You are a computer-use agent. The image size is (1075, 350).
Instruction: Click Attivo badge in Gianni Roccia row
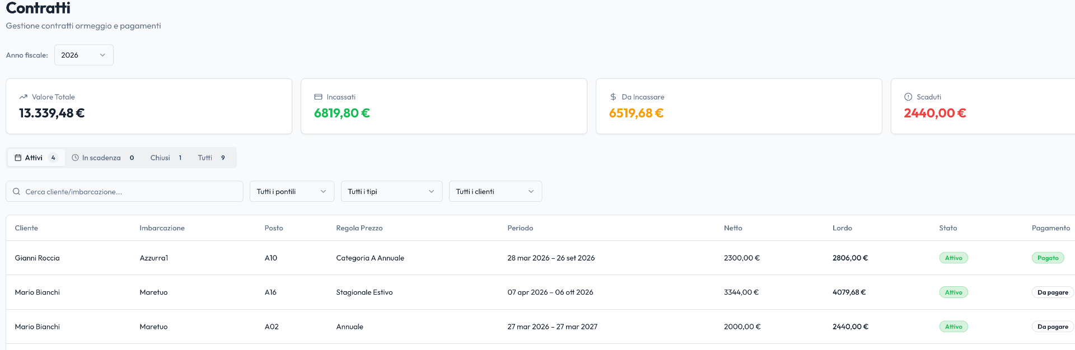pos(954,258)
